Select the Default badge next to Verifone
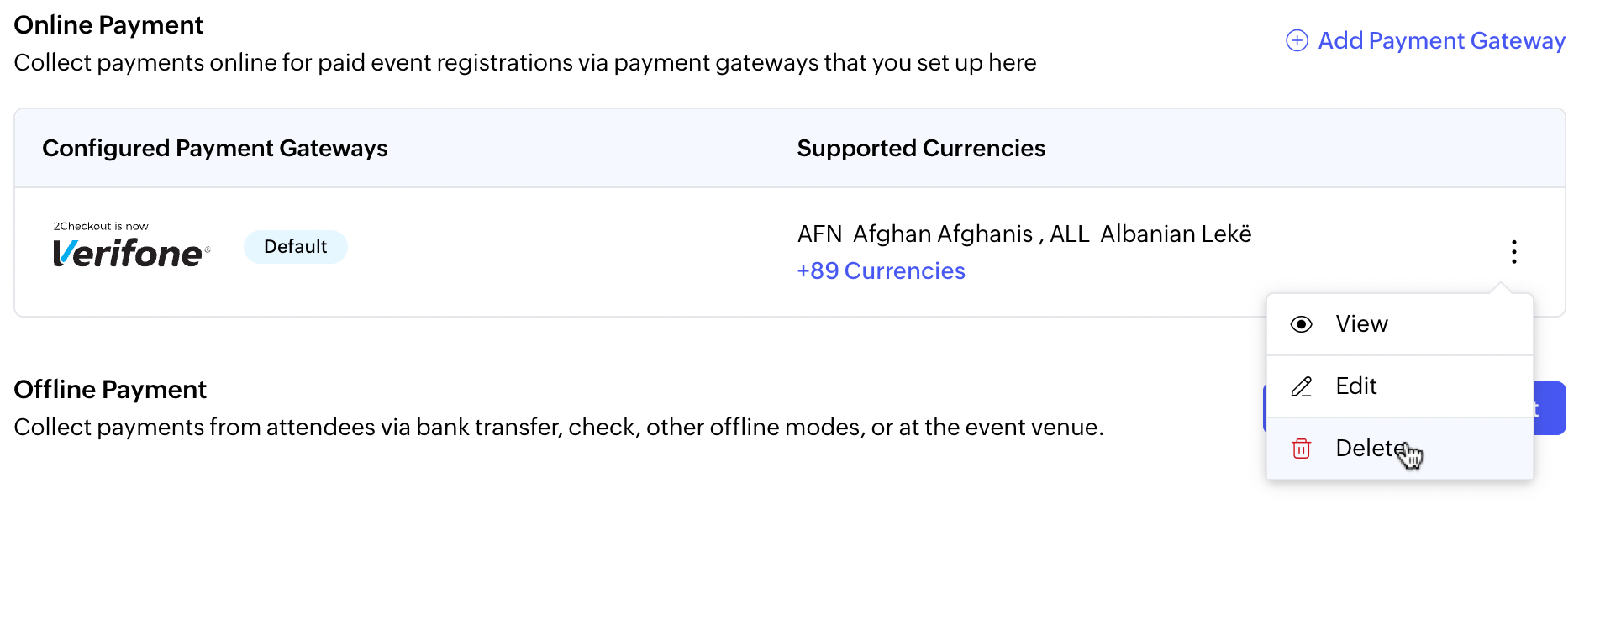This screenshot has height=630, width=1621. coord(295,247)
